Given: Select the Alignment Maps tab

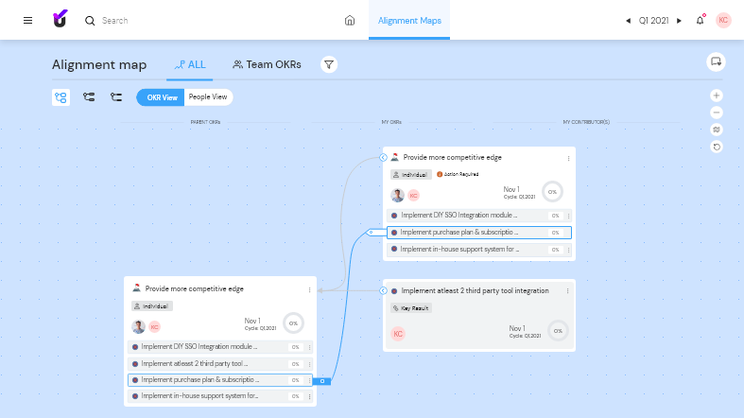Looking at the screenshot, I should [408, 20].
